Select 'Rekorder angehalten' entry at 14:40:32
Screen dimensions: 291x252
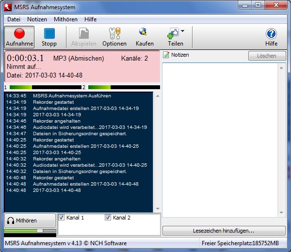tap(57, 159)
